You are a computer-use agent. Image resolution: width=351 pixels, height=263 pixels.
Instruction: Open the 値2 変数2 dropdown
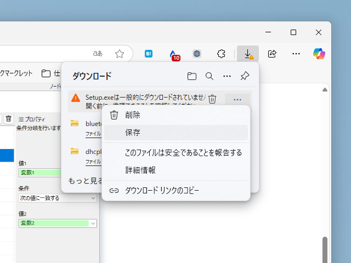point(58,223)
